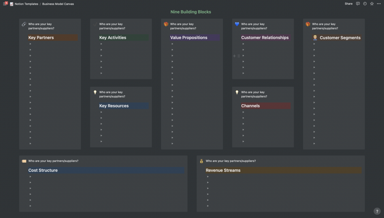Click the Business Model Canvas breadcrumb
The width and height of the screenshot is (384, 218).
click(58, 4)
